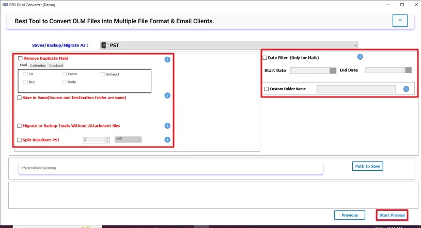Minimize the DRS OLM Converter window
This screenshot has height=228, width=421.
[x=388, y=5]
